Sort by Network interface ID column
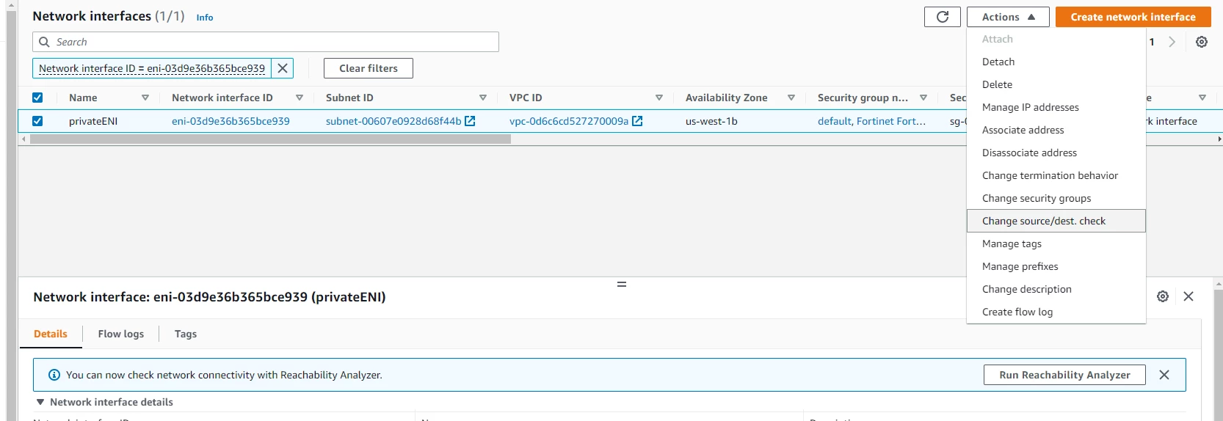 point(300,98)
